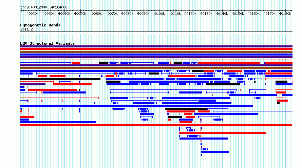Open the DGV Structural Variants track title
The image size is (302, 168).
[x=48, y=43]
